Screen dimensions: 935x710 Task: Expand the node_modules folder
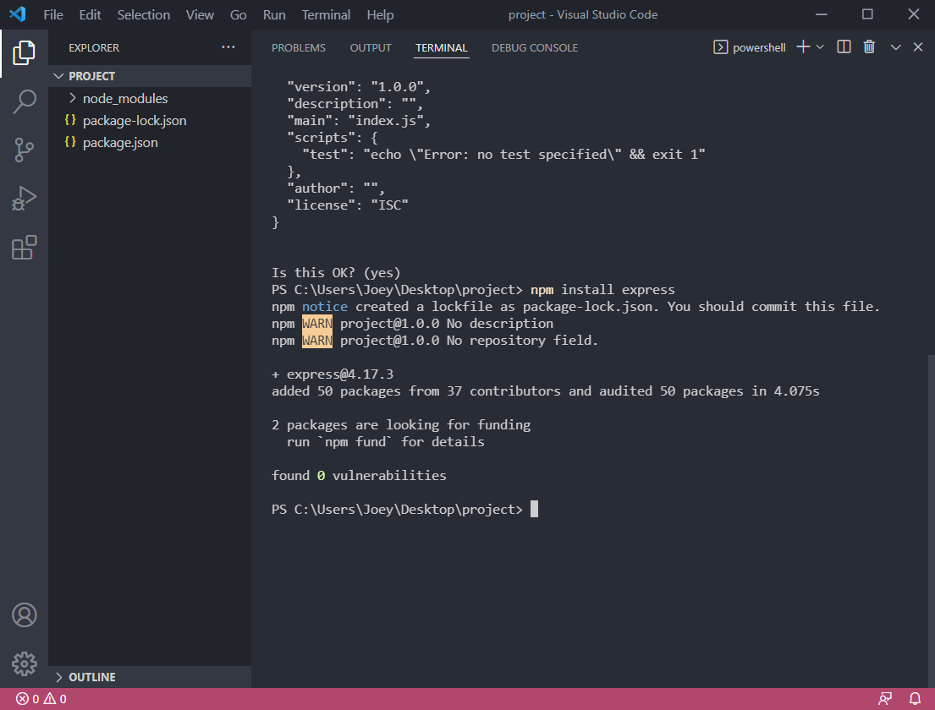(x=149, y=98)
